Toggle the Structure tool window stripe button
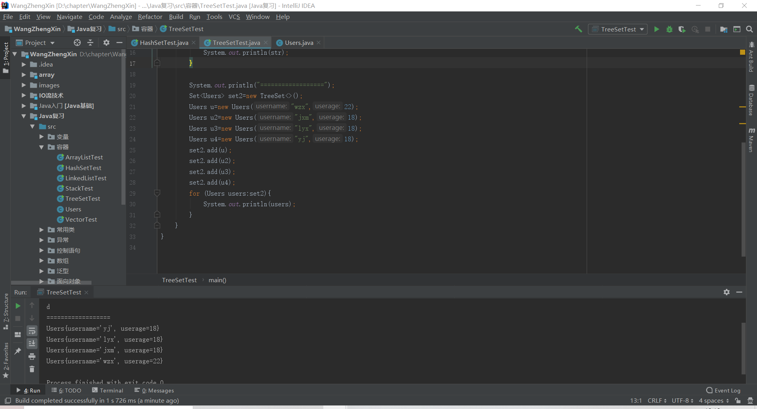The image size is (757, 409). pyautogui.click(x=6, y=311)
